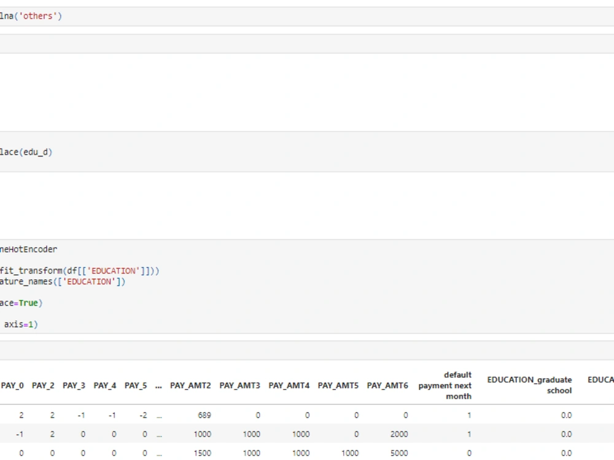Click the default payment value 0 in the 5000 row
This screenshot has height=460, width=614.
click(469, 453)
